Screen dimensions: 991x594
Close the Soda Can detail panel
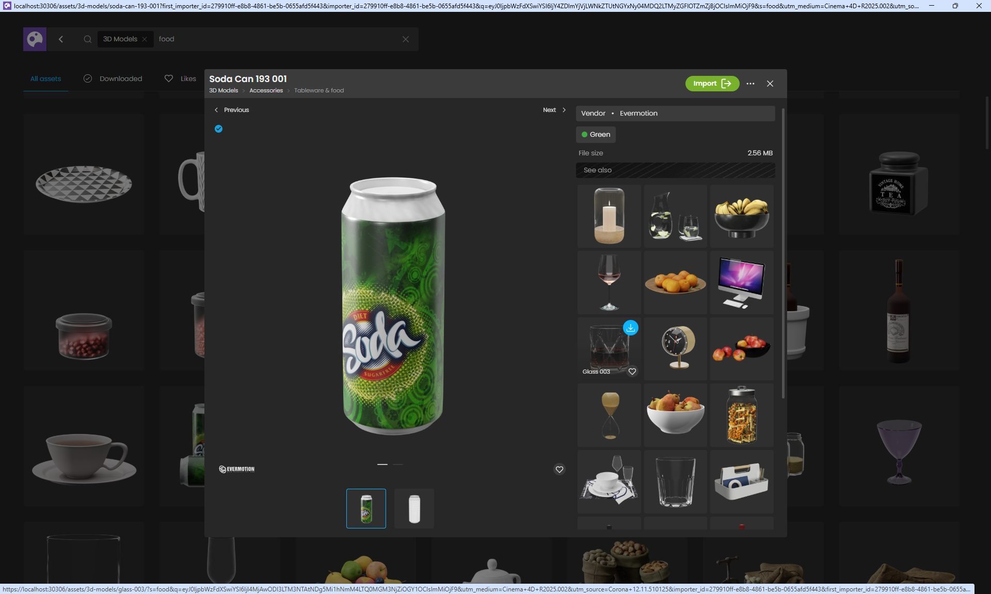click(770, 84)
